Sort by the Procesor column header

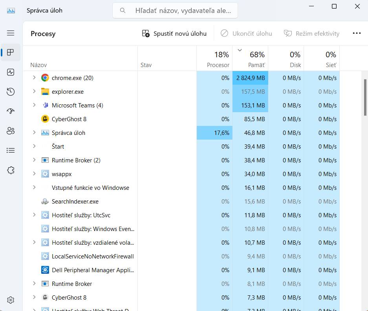click(x=214, y=58)
